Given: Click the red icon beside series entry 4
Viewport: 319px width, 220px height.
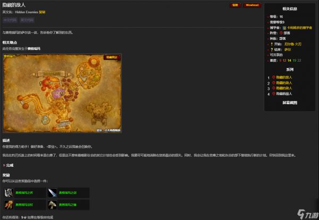Looking at the screenshot, I should click(274, 94).
